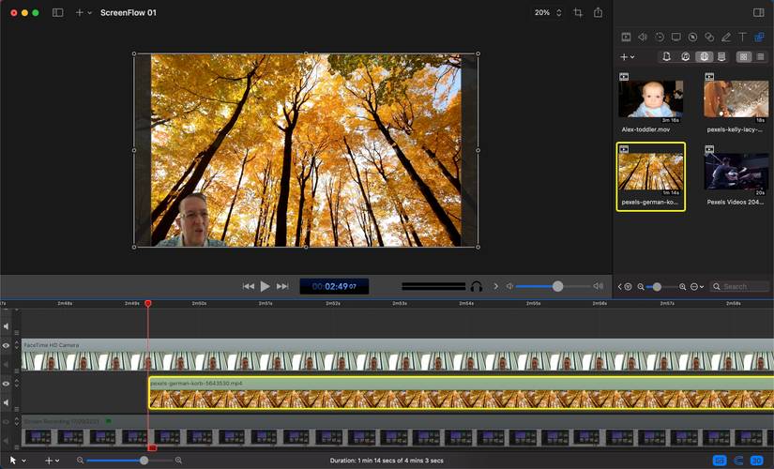The height and width of the screenshot is (469, 774).
Task: Adjust the playback volume slider
Action: pos(553,286)
